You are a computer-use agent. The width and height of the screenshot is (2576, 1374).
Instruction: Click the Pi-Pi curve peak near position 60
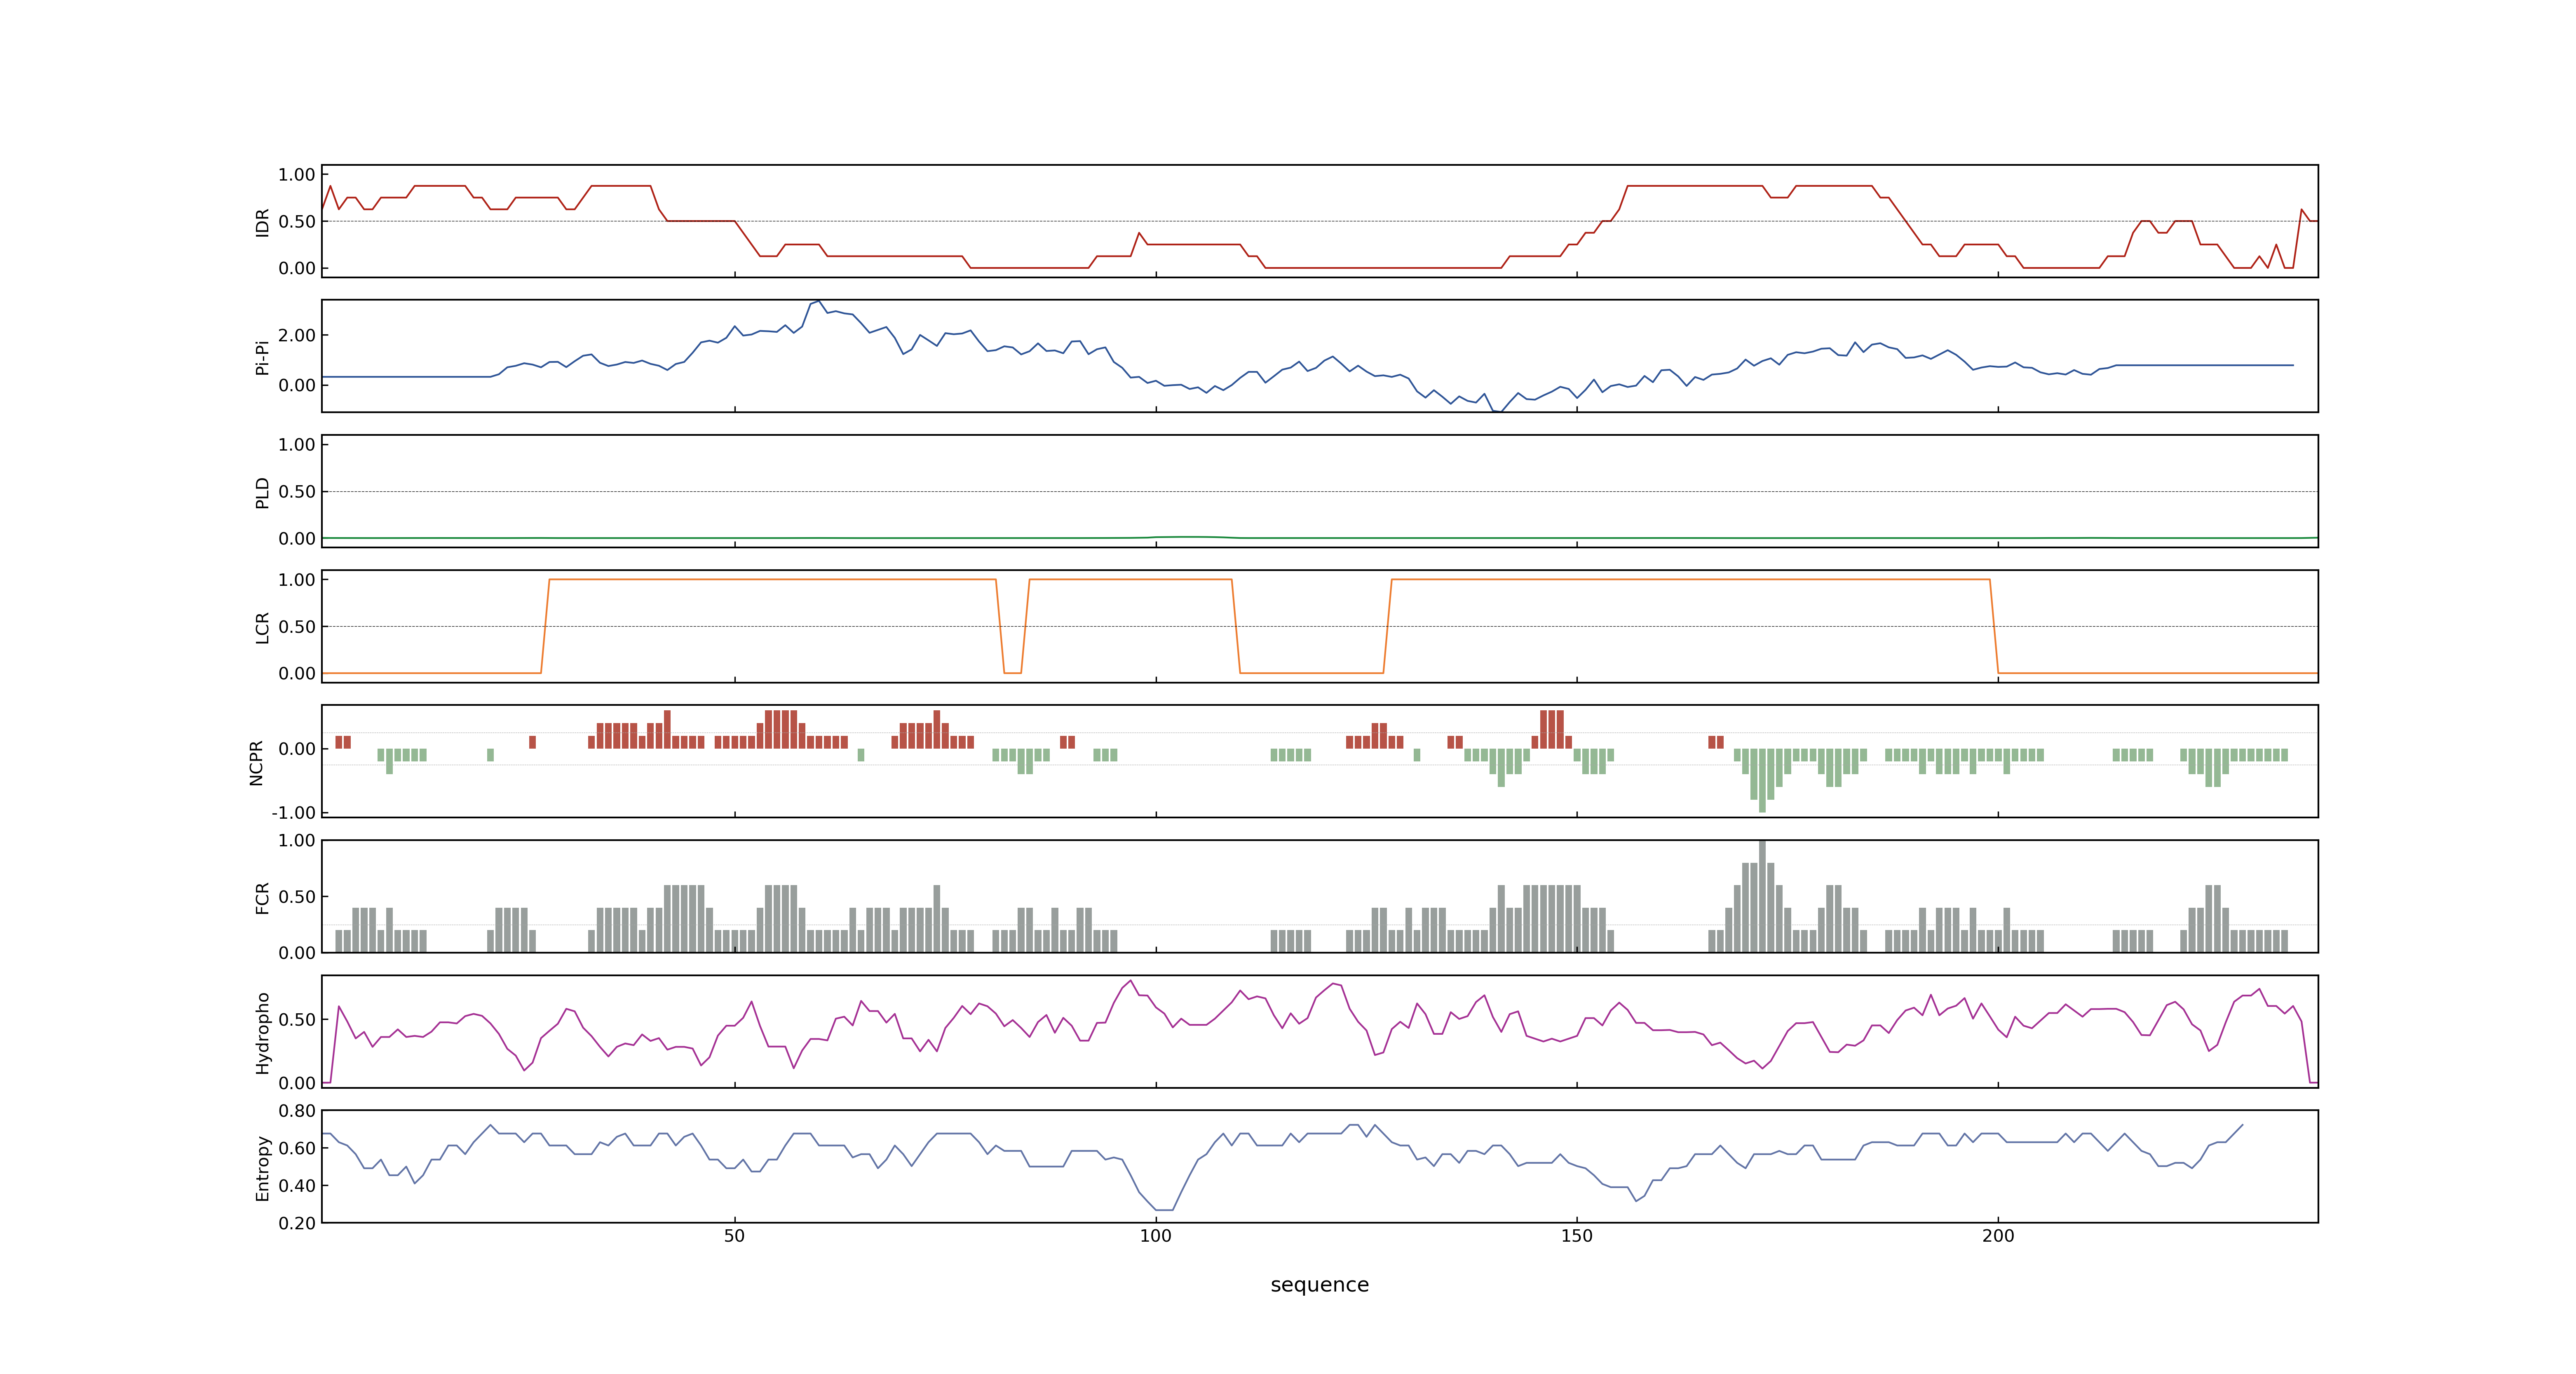pos(819,301)
